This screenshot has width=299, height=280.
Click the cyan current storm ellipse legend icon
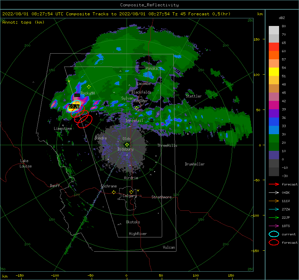[x=274, y=234]
